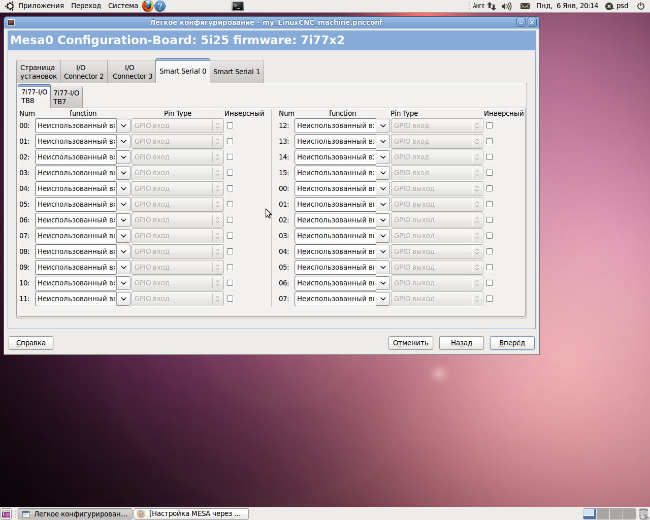
Task: Open the Приложения menu
Action: [x=41, y=6]
